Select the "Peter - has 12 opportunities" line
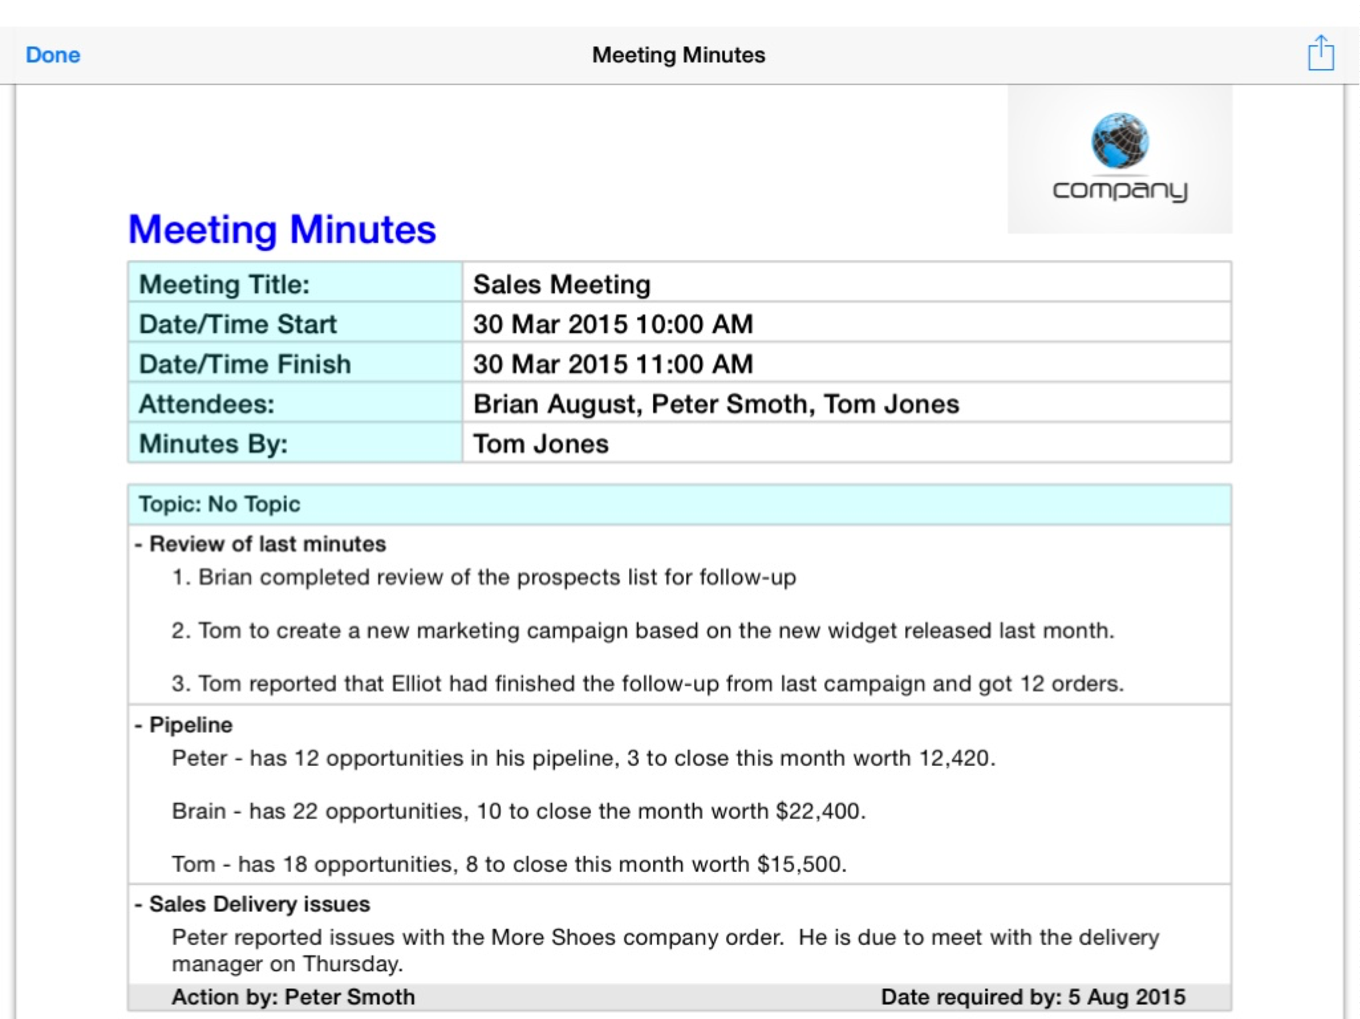1360x1019 pixels. [583, 758]
